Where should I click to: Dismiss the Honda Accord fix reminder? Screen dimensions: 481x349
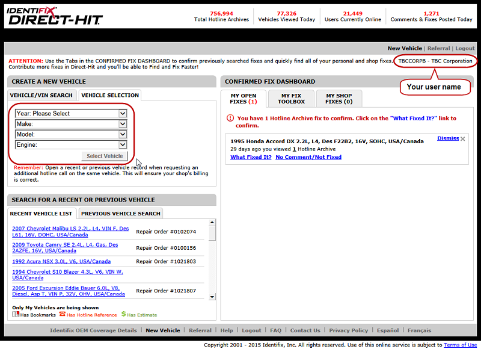(x=448, y=138)
